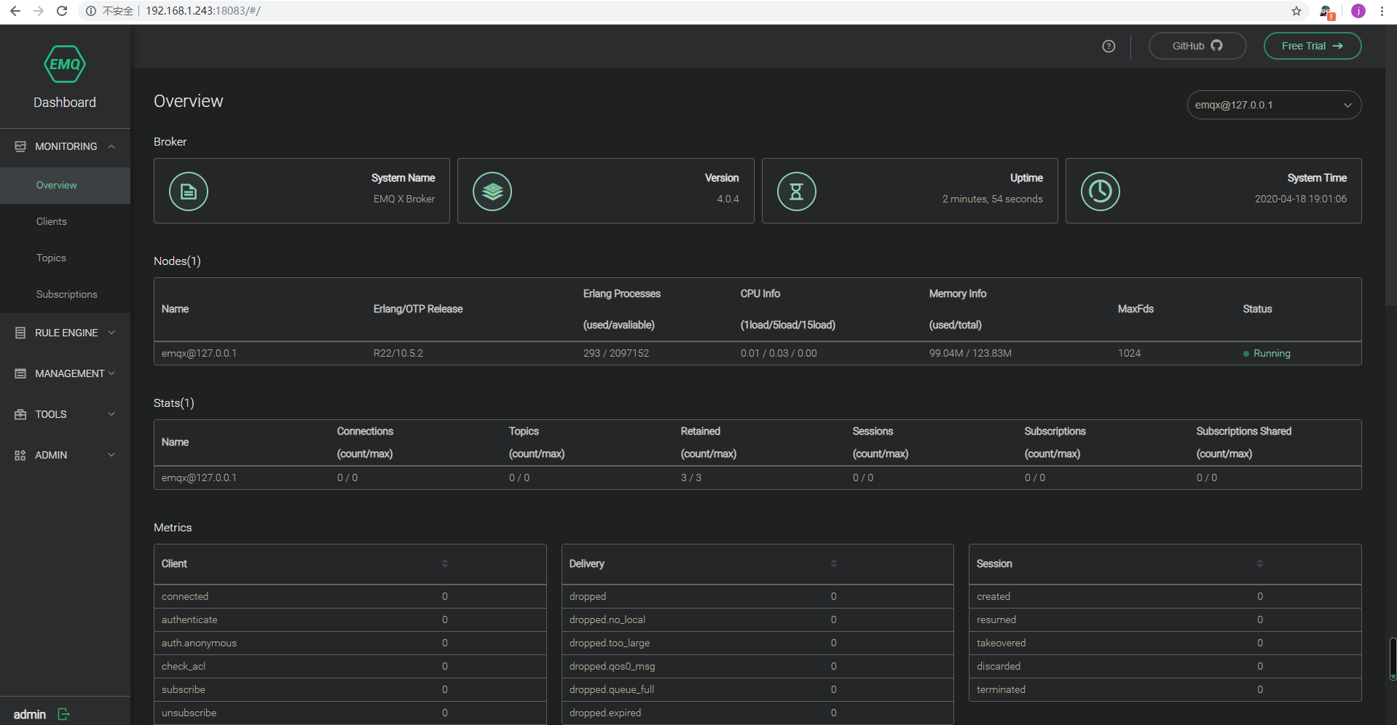Open the browser profile avatar
This screenshot has width=1397, height=725.
tap(1358, 11)
